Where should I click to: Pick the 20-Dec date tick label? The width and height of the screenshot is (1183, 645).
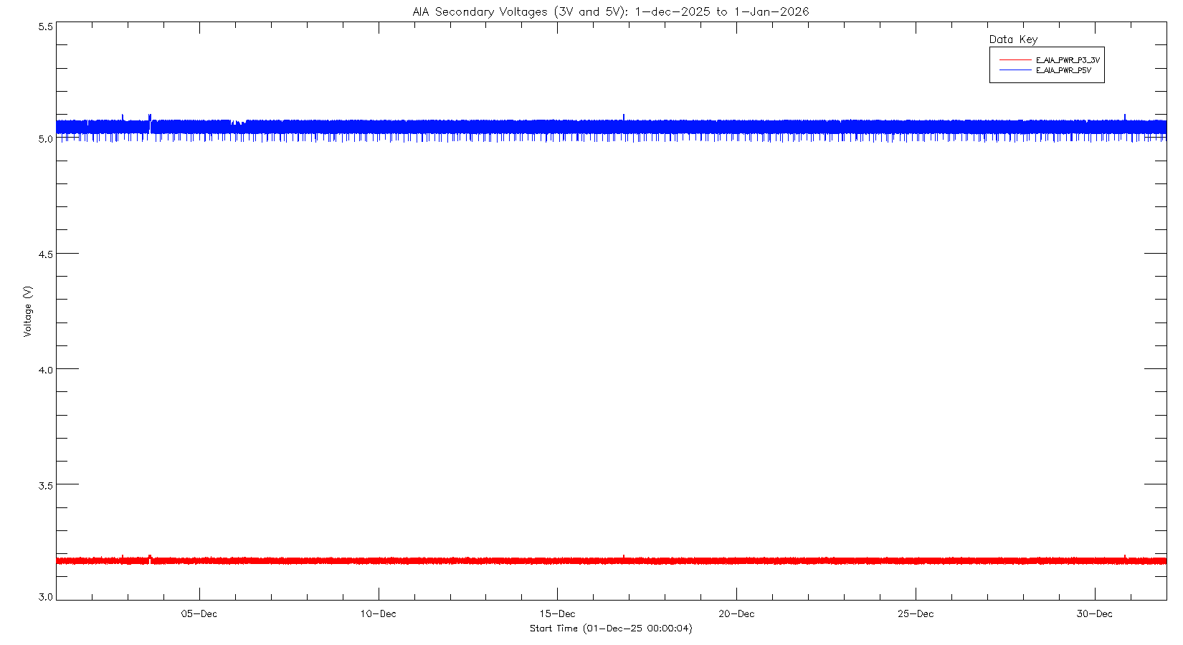pos(736,613)
